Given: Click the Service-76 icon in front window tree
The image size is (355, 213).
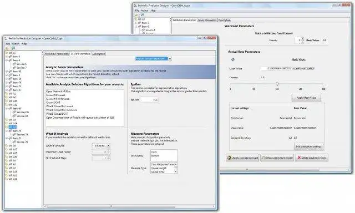Looking at the screenshot, I should [14, 142].
